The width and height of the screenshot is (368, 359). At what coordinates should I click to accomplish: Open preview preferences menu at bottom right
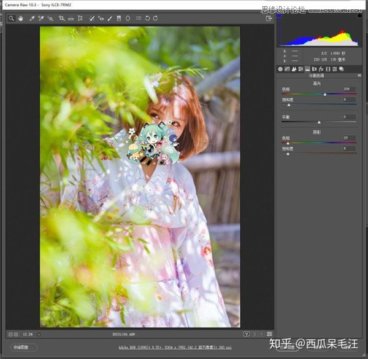270,334
